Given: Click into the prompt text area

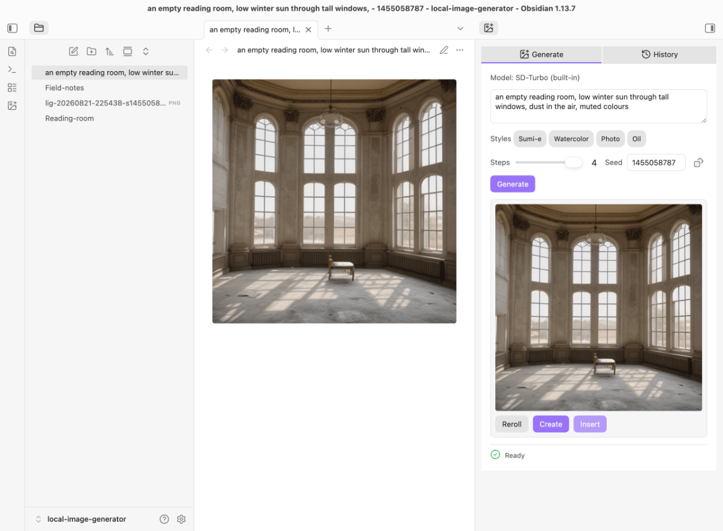Looking at the screenshot, I should 598,107.
